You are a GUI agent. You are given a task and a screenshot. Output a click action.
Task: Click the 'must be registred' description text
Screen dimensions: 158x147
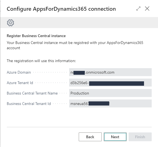pos(75,45)
